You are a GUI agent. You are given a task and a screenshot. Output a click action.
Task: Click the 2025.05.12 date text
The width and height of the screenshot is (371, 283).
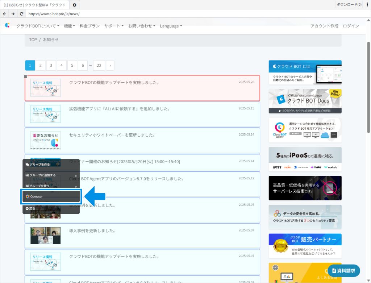point(246,178)
